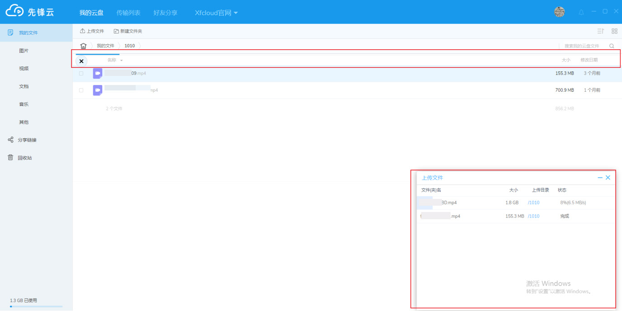Image resolution: width=622 pixels, height=311 pixels.
Task: Click the home icon in breadcrumb
Action: (83, 46)
